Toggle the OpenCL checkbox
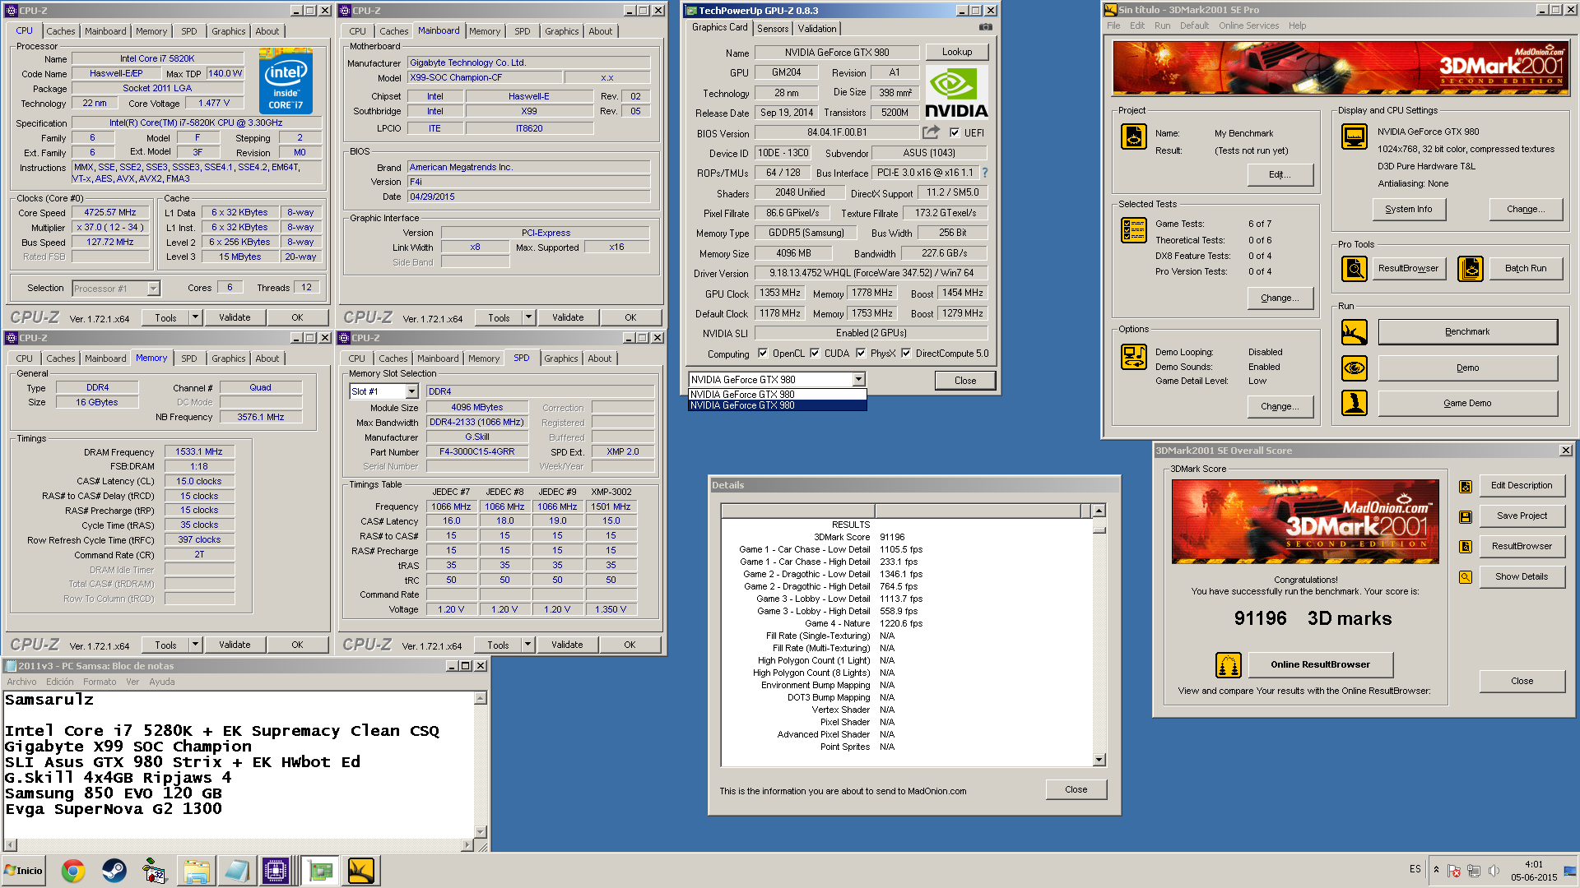The height and width of the screenshot is (888, 1580). pos(763,354)
